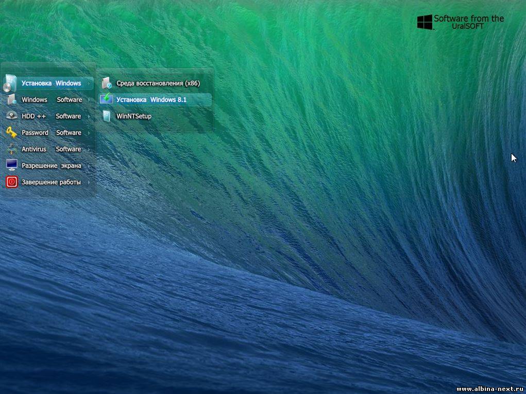
Task: Click the hard disk icon beside HDD ++
Action: (x=12, y=116)
